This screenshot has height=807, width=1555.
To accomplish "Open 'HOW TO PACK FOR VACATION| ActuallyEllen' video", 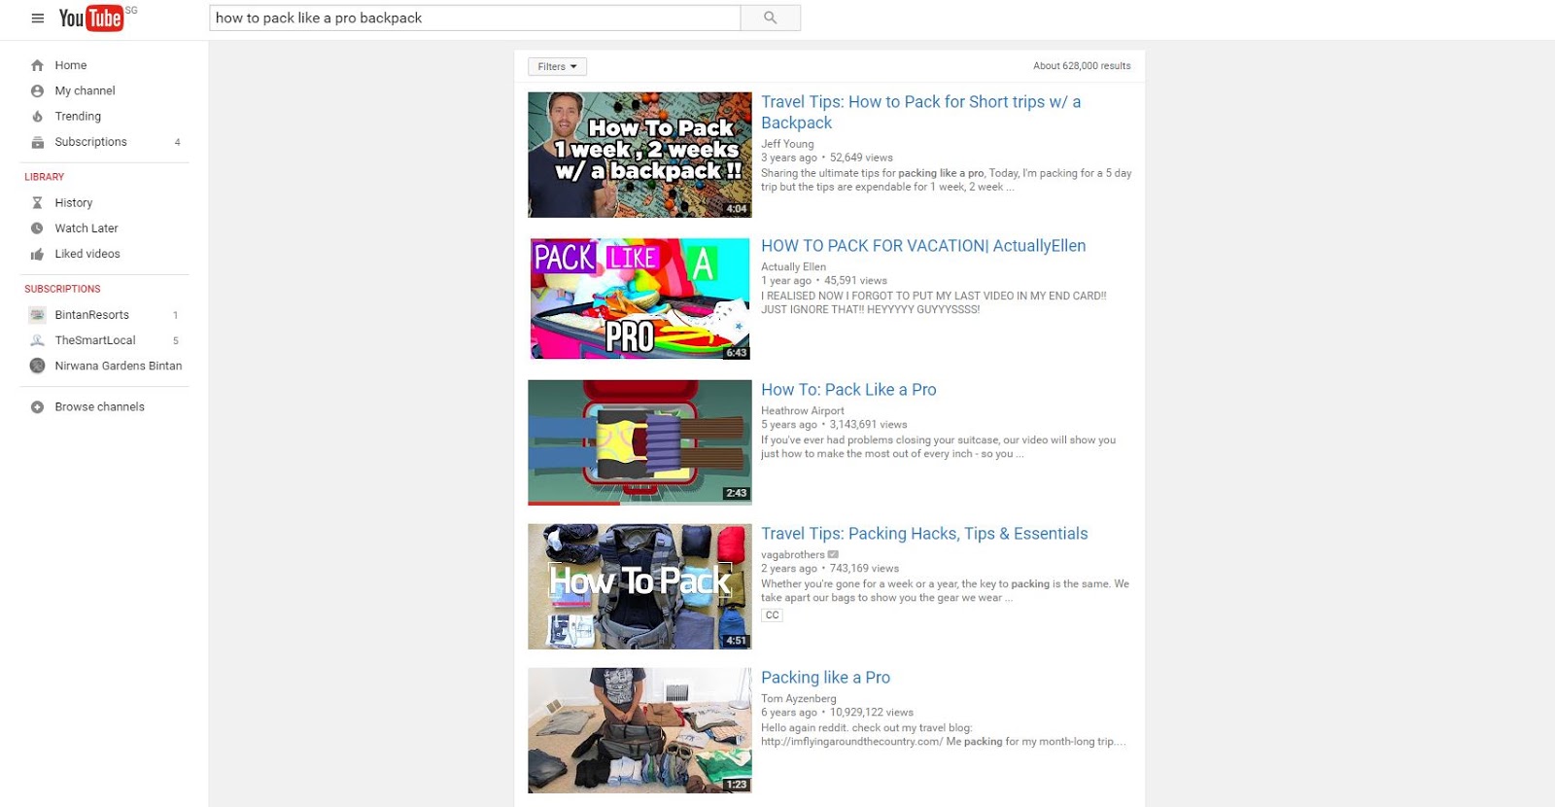I will tap(923, 246).
